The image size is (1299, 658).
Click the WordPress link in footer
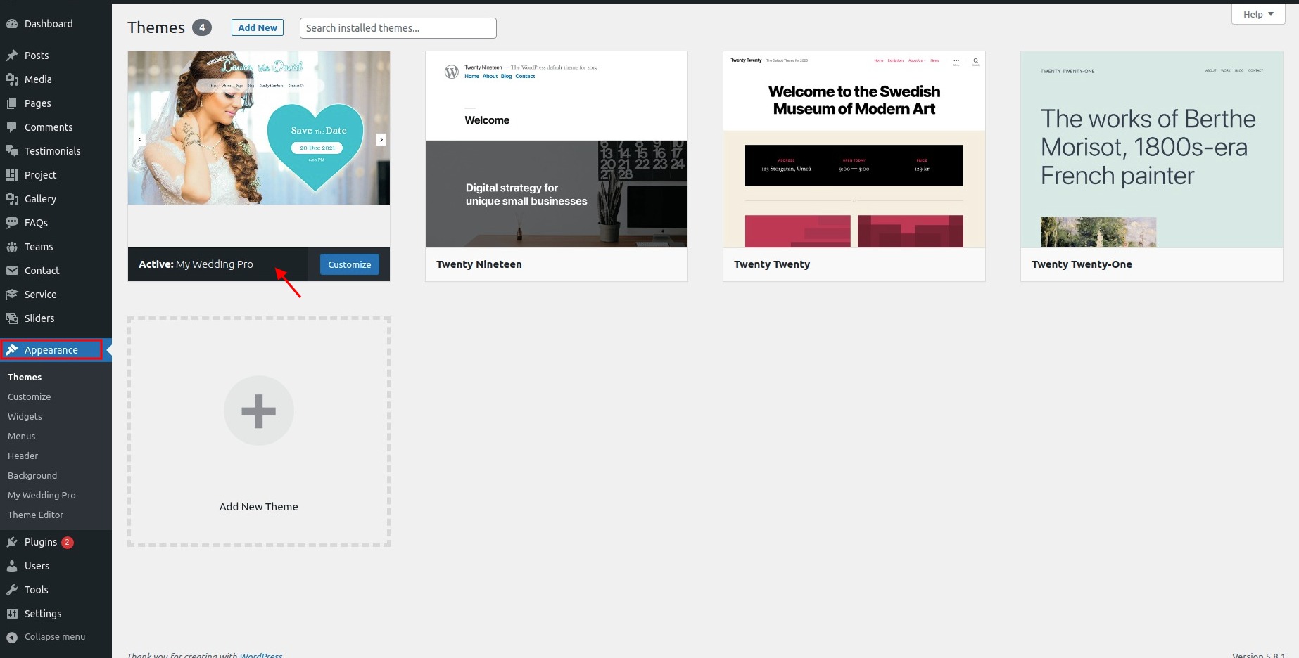coord(261,655)
